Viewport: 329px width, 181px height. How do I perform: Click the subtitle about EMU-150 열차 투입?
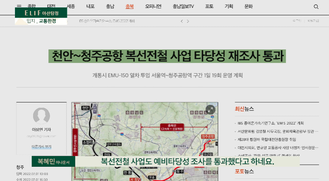coord(167,75)
